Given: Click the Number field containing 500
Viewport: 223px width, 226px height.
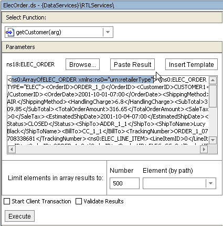Looking at the screenshot, I should pos(124,183).
